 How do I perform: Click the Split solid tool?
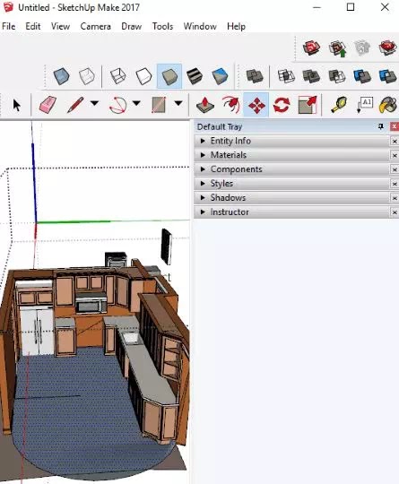pos(387,76)
